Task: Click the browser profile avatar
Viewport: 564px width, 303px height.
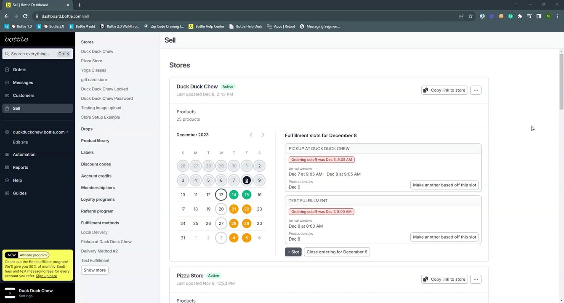Action: (548, 16)
